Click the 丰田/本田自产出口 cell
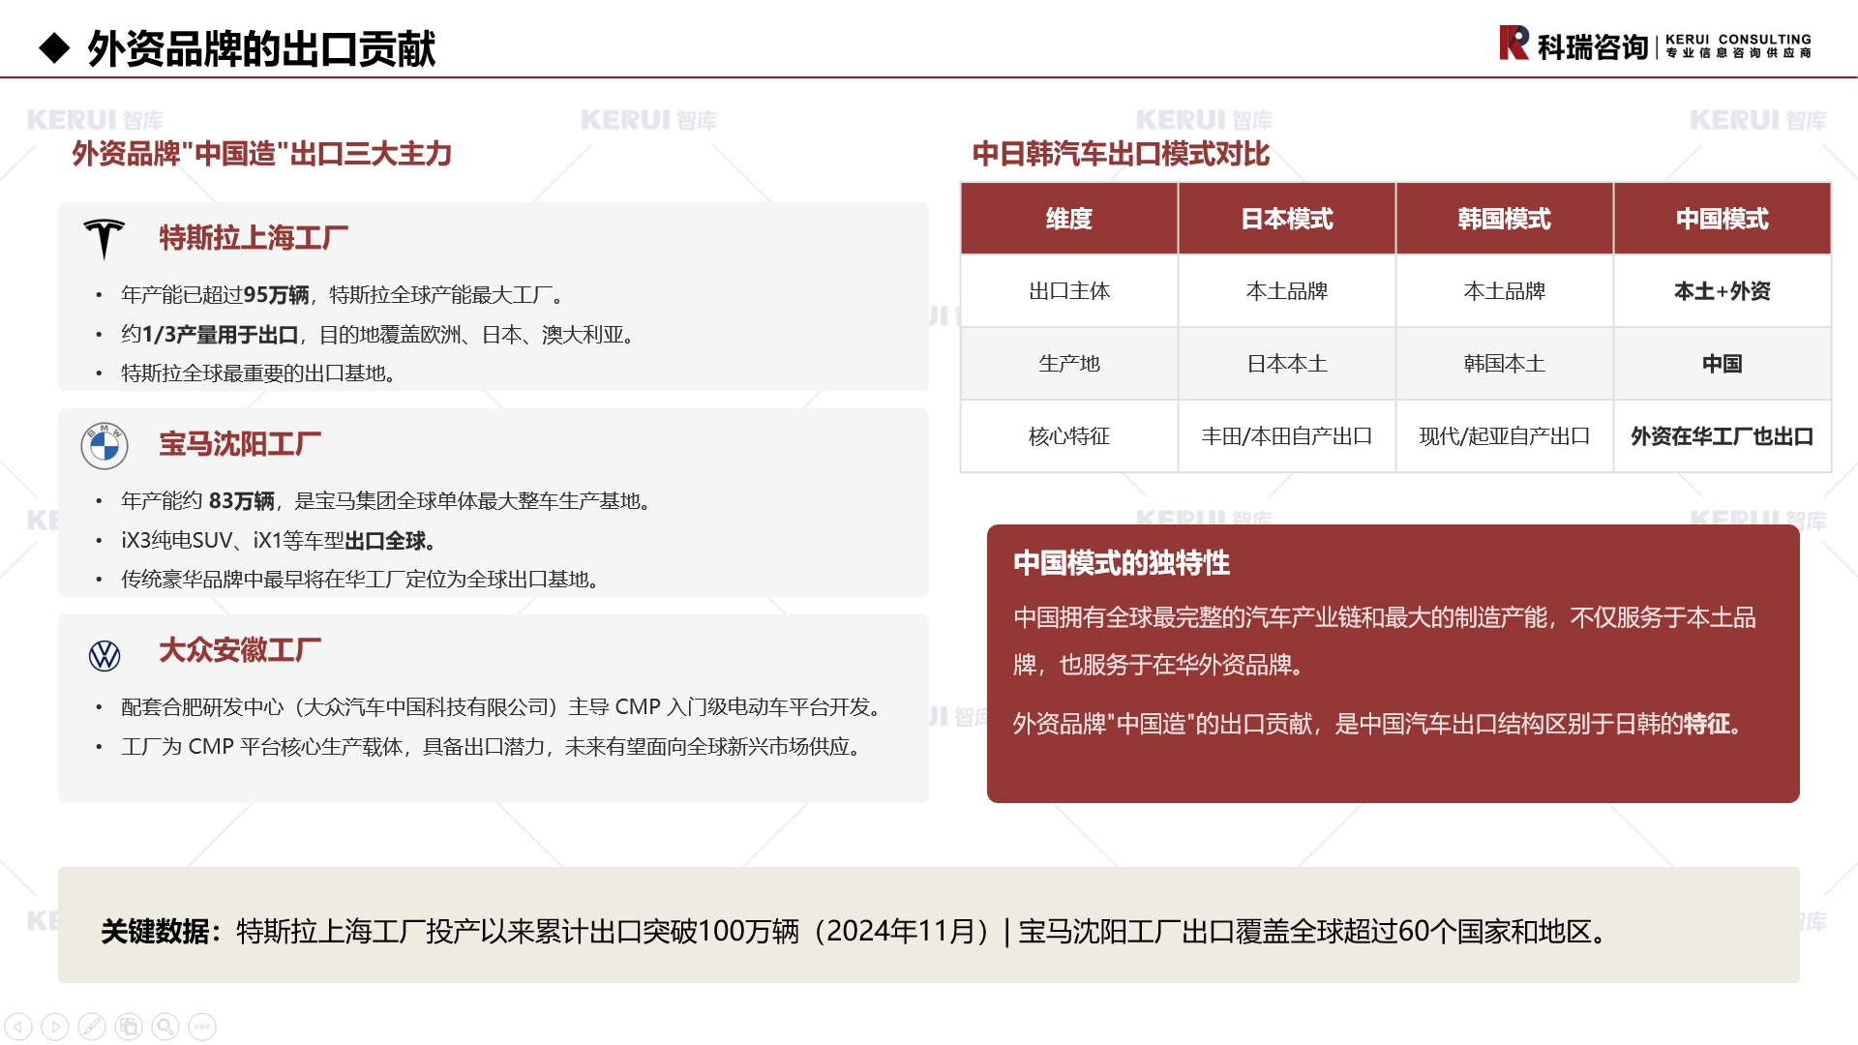 click(x=1287, y=436)
